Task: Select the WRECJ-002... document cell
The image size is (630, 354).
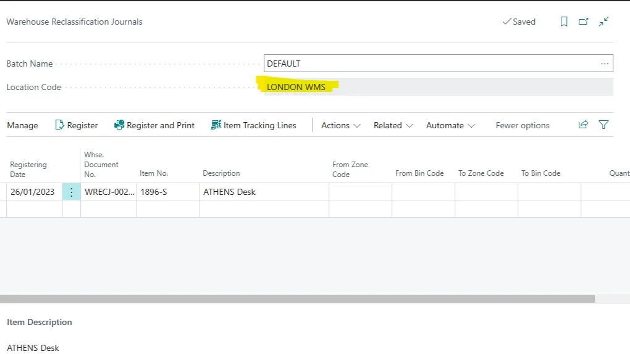Action: (x=109, y=192)
